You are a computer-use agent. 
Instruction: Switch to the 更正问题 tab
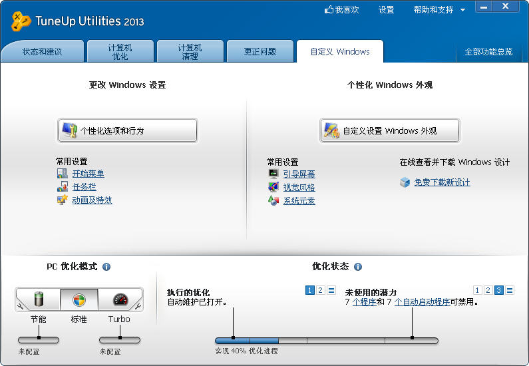tap(260, 52)
